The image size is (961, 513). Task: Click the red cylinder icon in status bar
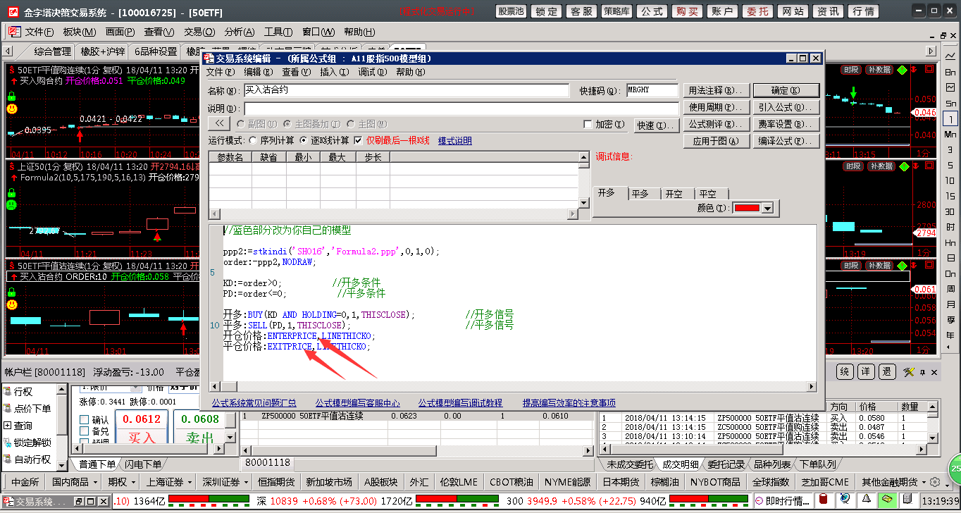[x=821, y=500]
